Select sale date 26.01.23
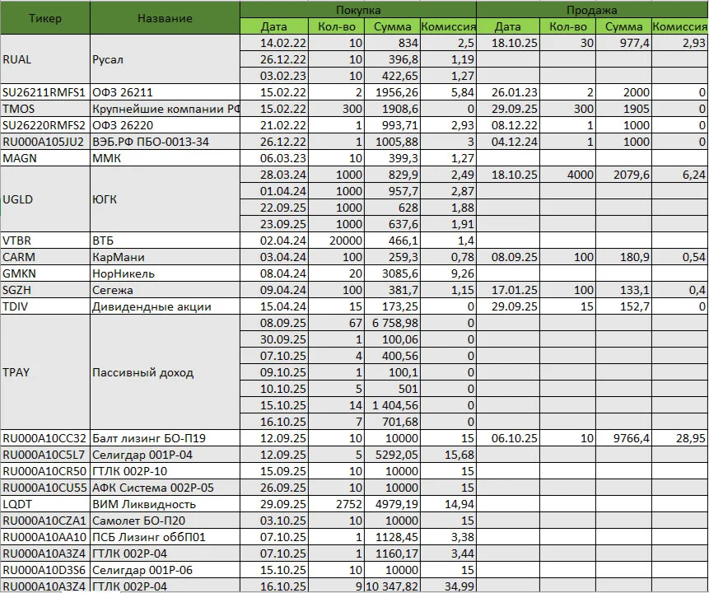This screenshot has height=593, width=709. (508, 92)
